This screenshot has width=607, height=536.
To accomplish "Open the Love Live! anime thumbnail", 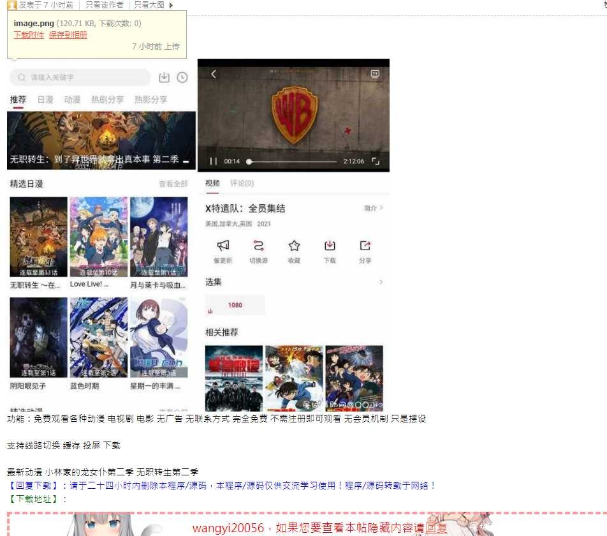I will pyautogui.click(x=99, y=237).
